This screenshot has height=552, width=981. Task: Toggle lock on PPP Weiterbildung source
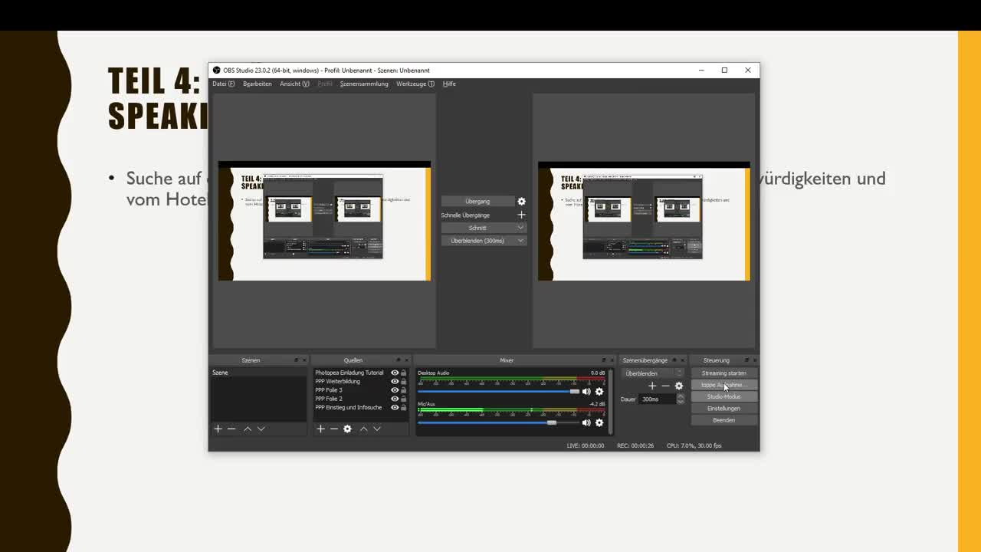404,381
